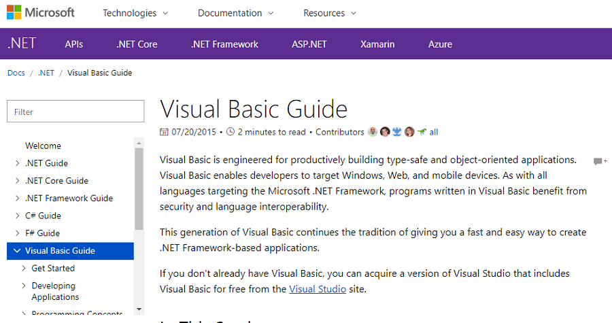612x323 pixels.
Task: Expand the .NET Framework Guide node
Action: tap(17, 198)
